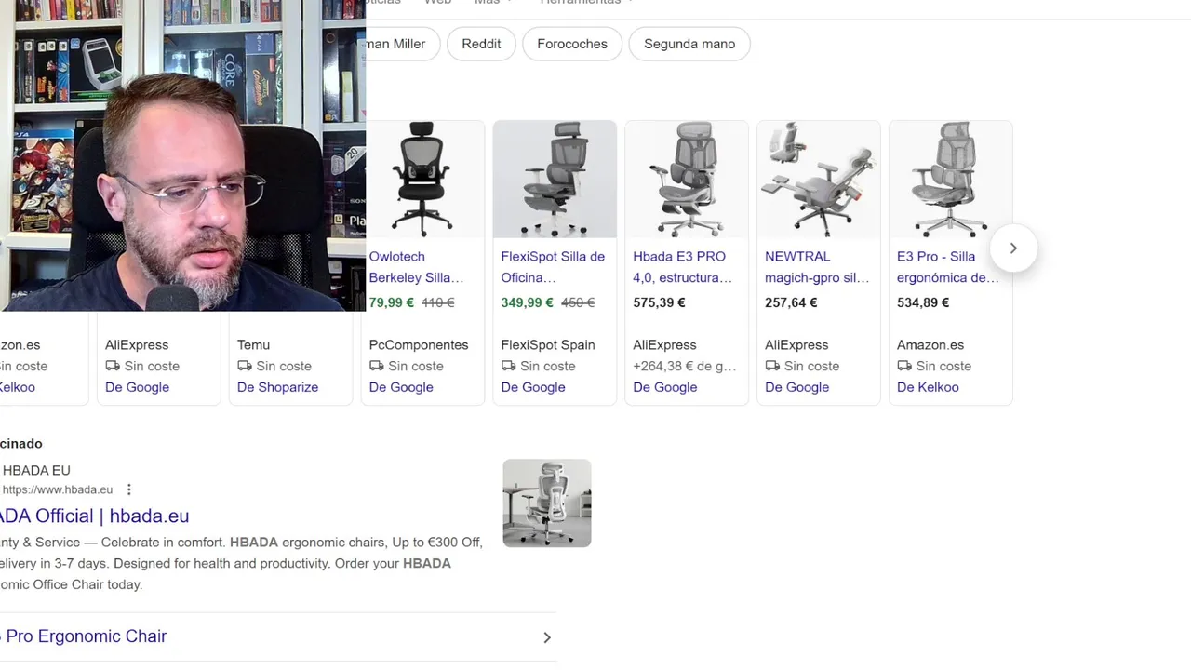Viewport: 1191px width, 670px height.
Task: Click the delivery truck icon under Temu
Action: (245, 366)
